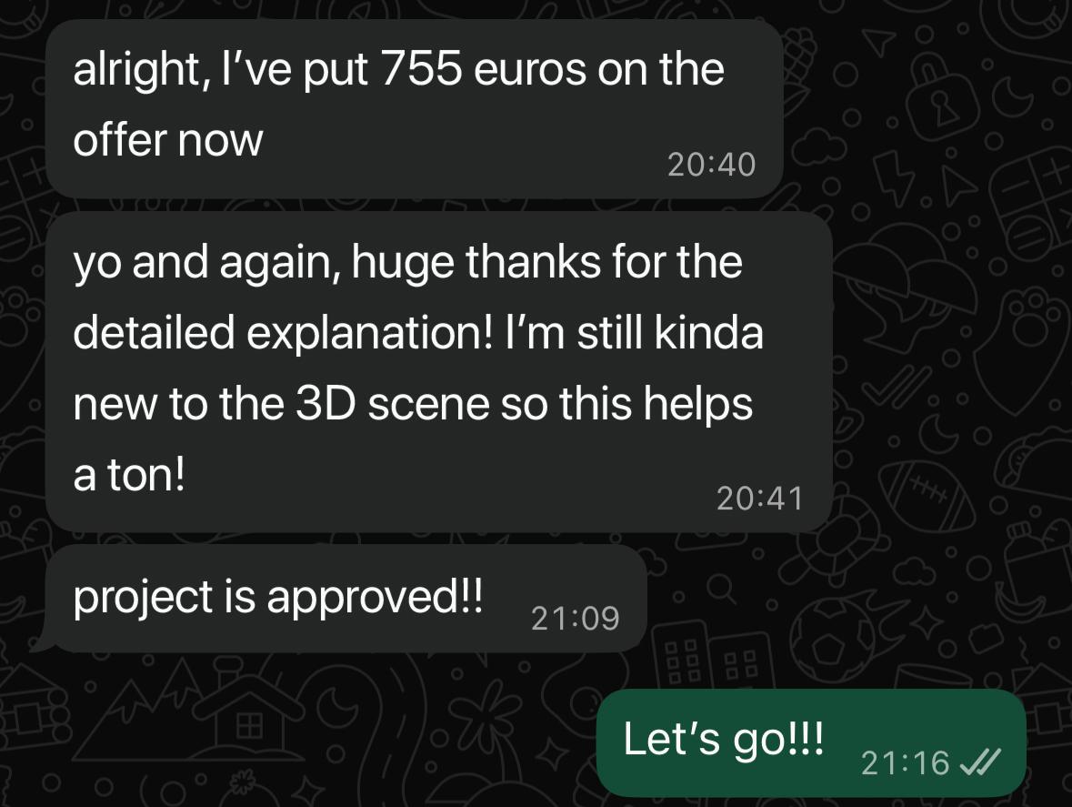The height and width of the screenshot is (807, 1072).
Task: Click the number 755 in first message
Action: 421,69
